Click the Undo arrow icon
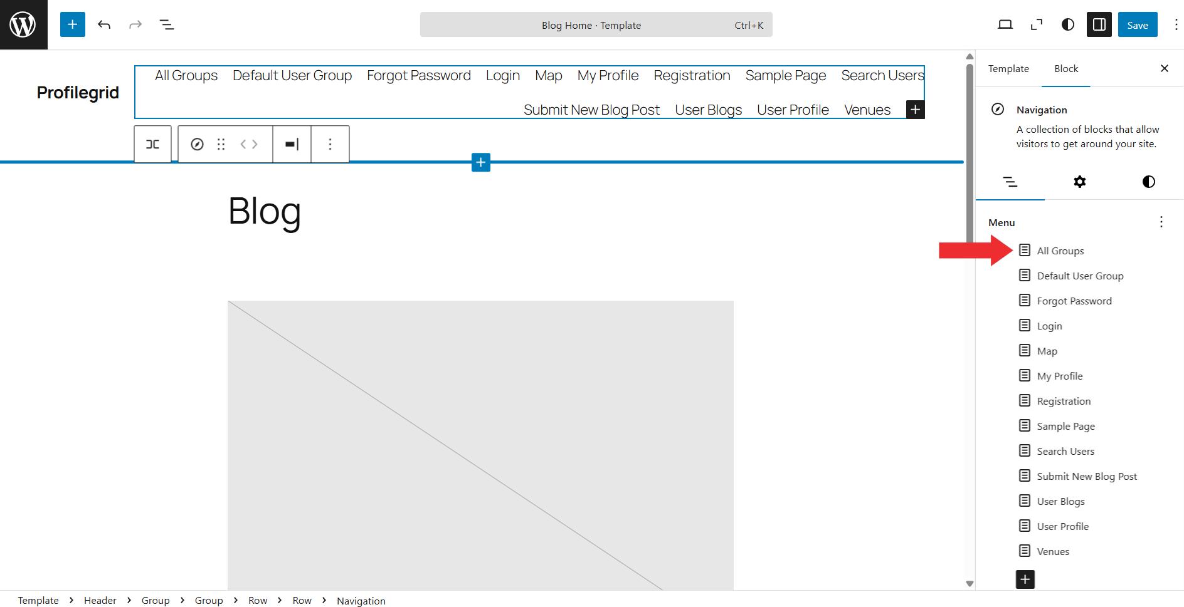This screenshot has width=1184, height=607. 104,24
